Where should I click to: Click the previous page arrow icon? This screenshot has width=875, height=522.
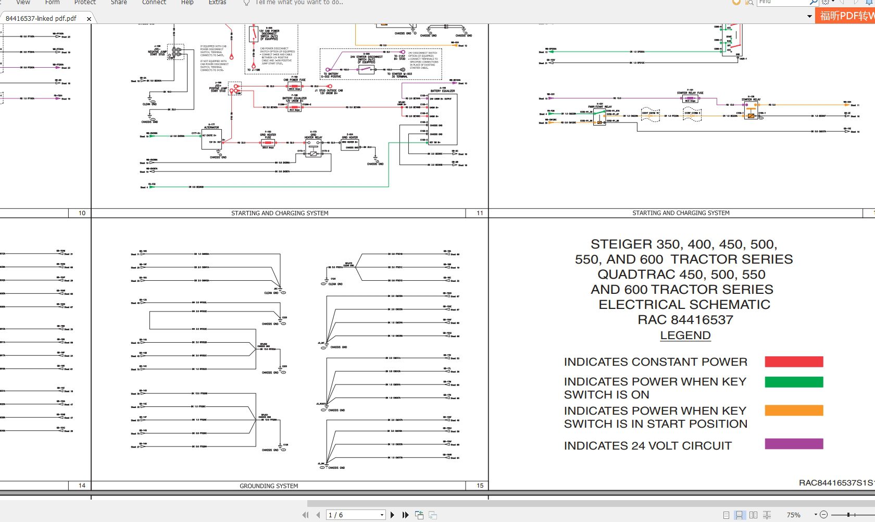point(318,515)
